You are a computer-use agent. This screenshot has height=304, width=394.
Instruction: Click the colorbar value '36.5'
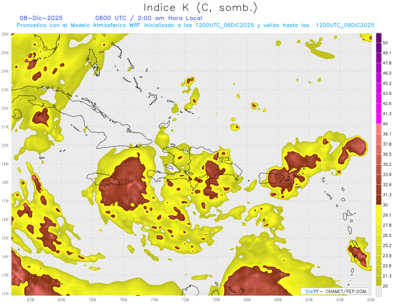point(387,154)
